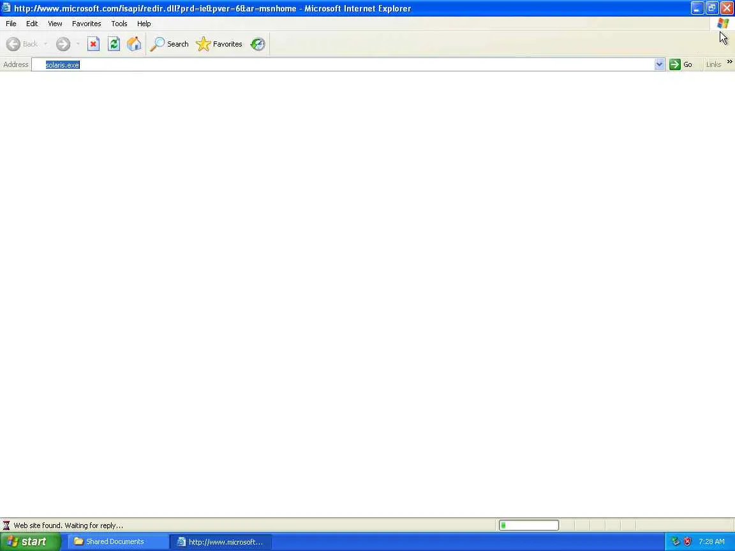This screenshot has height=551, width=735.
Task: Close the Internet Explorer window
Action: 727,8
